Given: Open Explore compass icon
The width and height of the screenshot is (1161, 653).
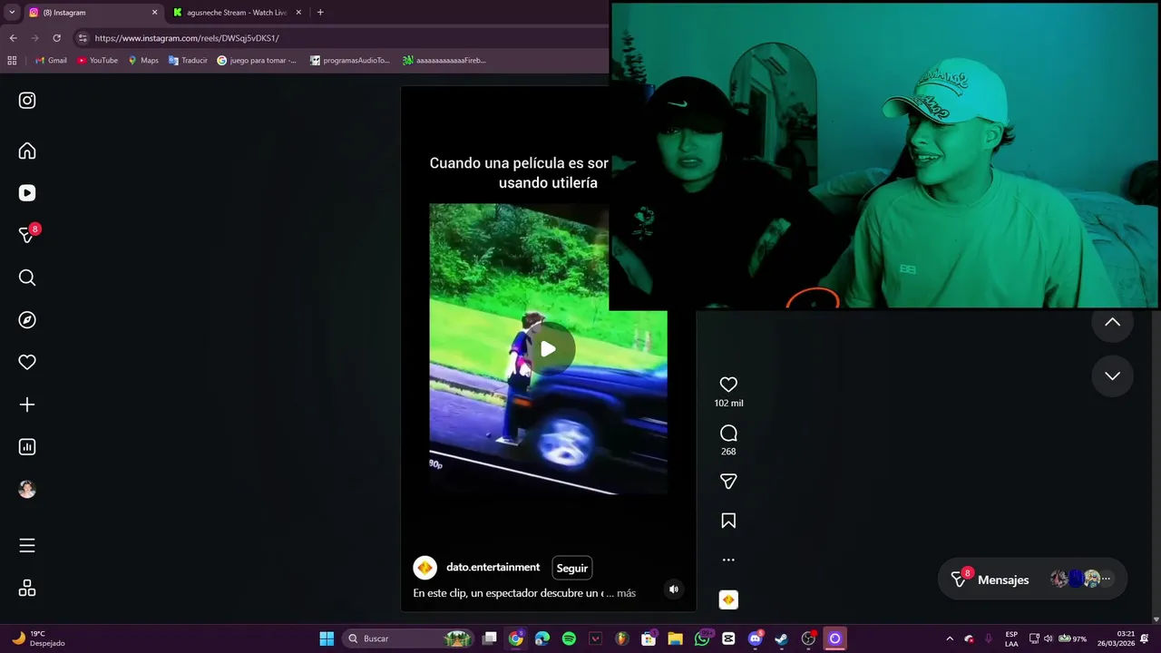Looking at the screenshot, I should [27, 320].
